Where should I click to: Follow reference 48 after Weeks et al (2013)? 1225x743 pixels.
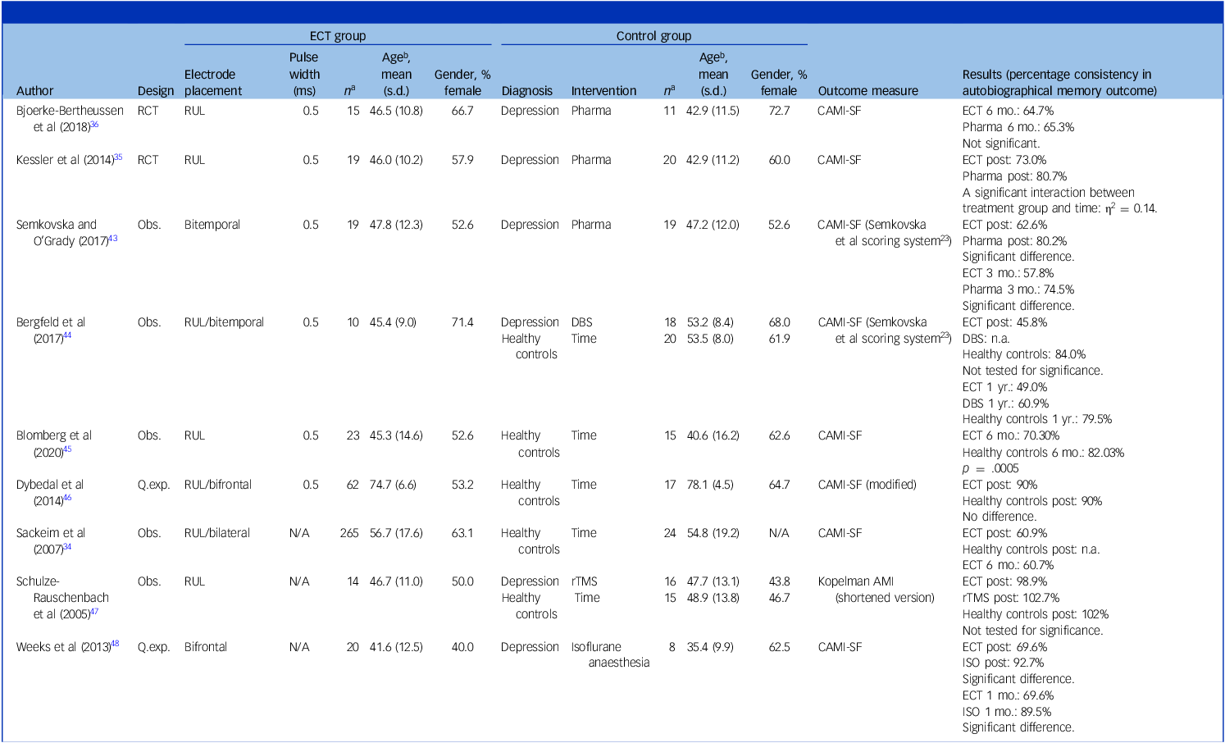coord(115,645)
